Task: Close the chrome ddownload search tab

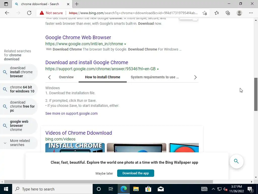Action: 68,4
